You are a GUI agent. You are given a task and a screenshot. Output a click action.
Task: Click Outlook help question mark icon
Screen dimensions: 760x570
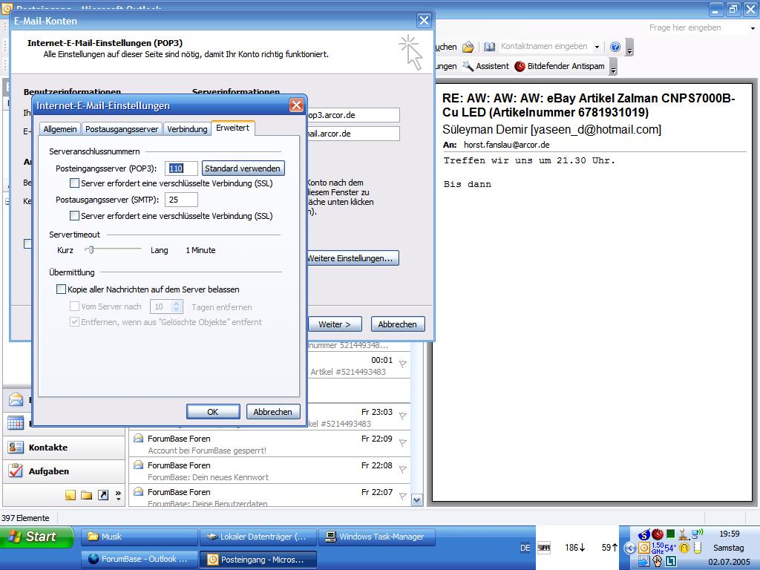click(615, 47)
